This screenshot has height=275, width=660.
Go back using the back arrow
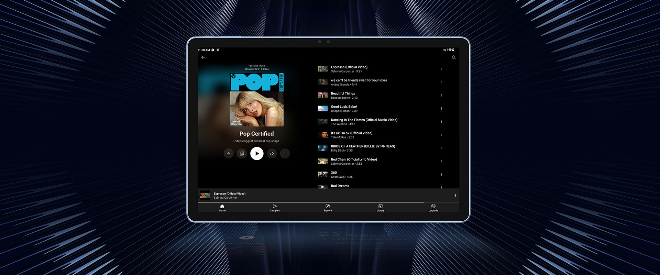click(x=203, y=57)
